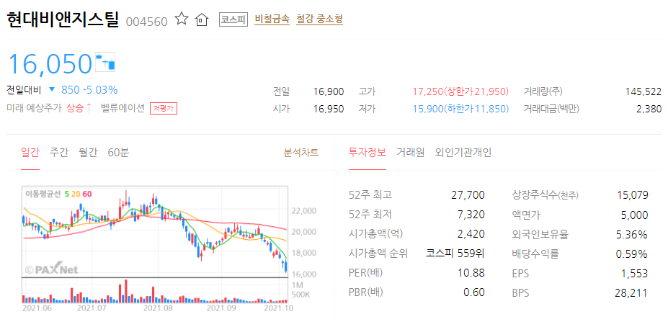Switch chart to 일간 tab
The width and height of the screenshot is (668, 327).
click(x=30, y=153)
